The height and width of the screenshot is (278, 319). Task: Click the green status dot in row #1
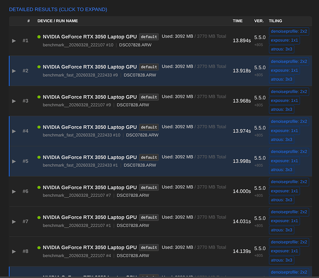pyautogui.click(x=39, y=37)
